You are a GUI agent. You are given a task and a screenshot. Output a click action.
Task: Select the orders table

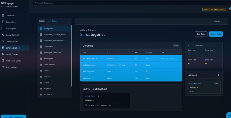tap(54, 71)
